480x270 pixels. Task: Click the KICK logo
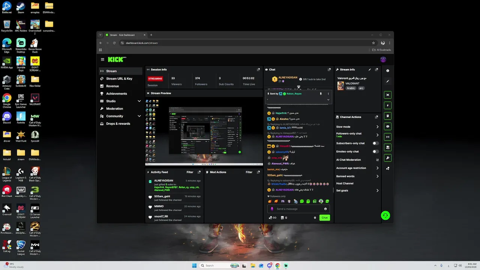(x=117, y=59)
